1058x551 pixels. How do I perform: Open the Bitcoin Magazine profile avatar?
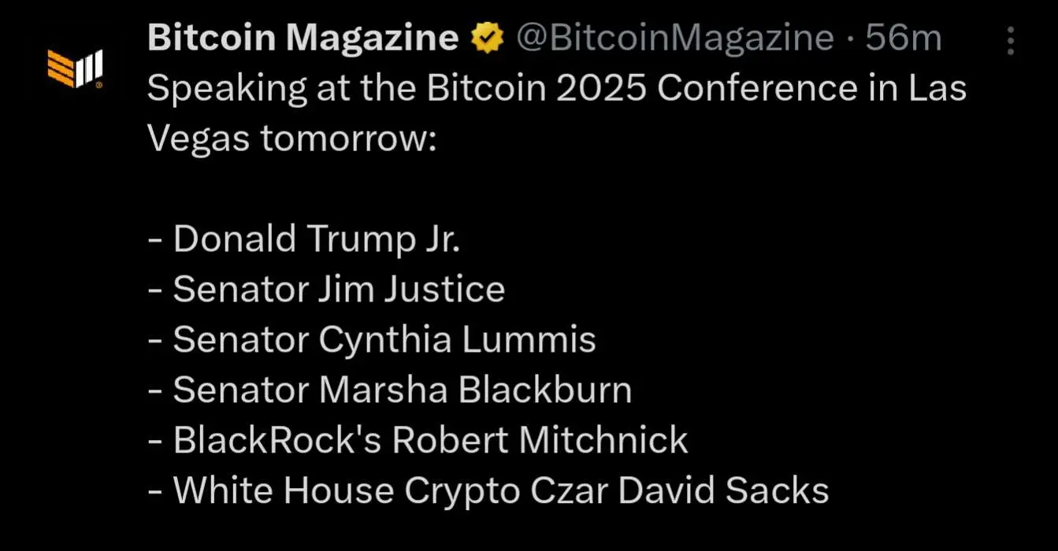coord(75,68)
